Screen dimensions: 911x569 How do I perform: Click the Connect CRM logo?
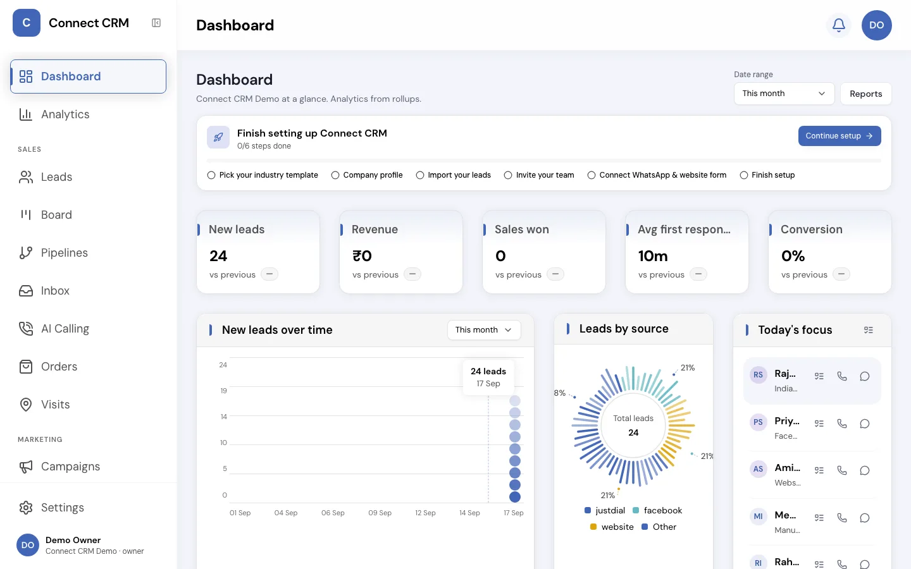coord(27,23)
